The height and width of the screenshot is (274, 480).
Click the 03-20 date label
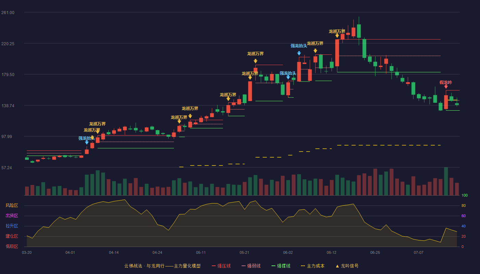tap(27, 252)
